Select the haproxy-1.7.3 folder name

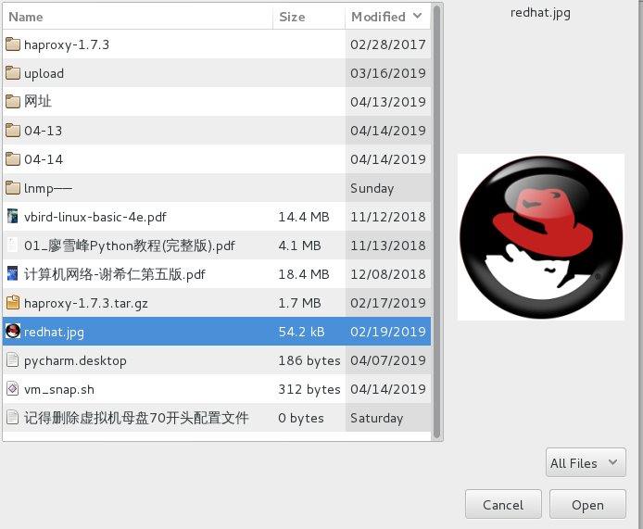pyautogui.click(x=67, y=44)
